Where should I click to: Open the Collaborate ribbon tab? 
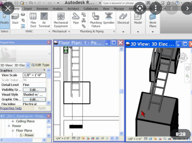click(91, 9)
